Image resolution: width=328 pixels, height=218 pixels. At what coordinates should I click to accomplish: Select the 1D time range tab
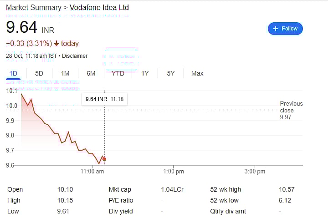13,73
